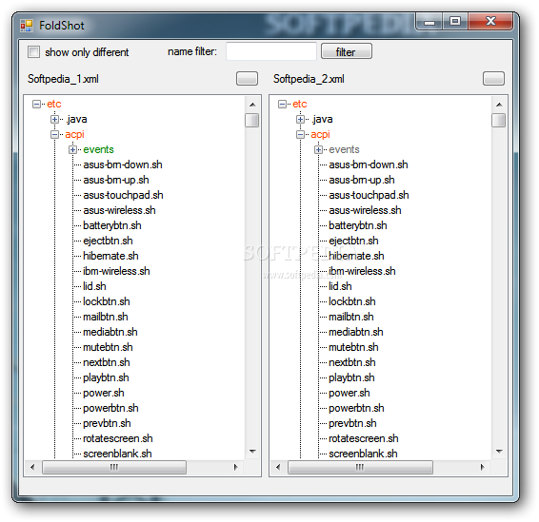
Task: Click the right tree's horizontal scroll left arrow
Action: 278,467
